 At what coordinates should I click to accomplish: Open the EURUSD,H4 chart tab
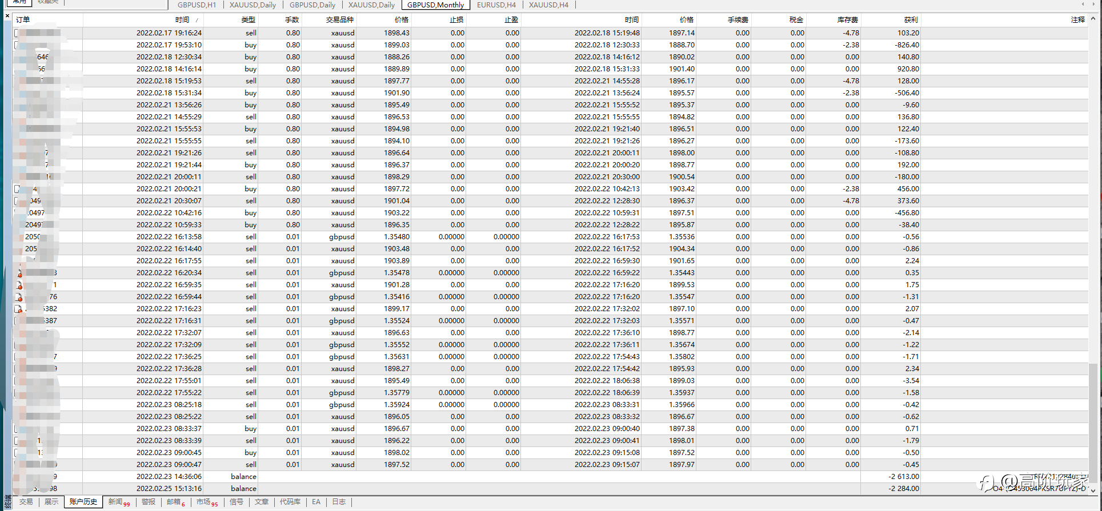coord(496,5)
